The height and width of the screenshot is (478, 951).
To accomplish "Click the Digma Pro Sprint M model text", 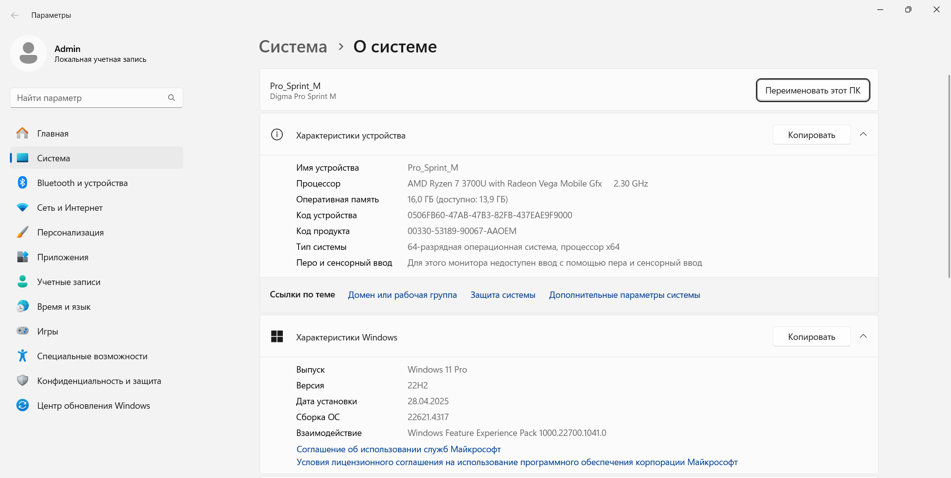I will [303, 96].
